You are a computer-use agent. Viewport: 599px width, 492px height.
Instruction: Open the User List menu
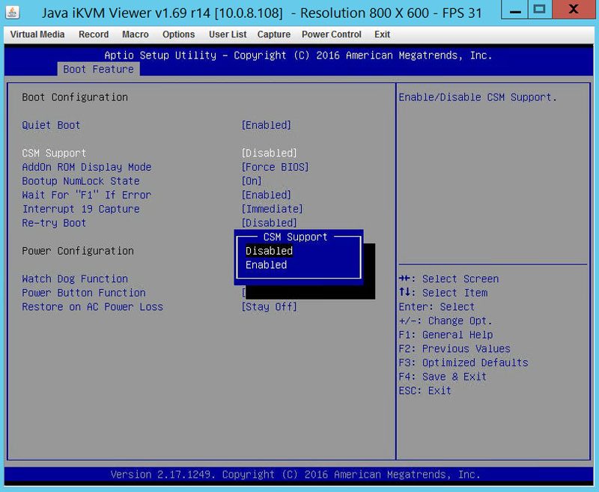click(x=228, y=34)
